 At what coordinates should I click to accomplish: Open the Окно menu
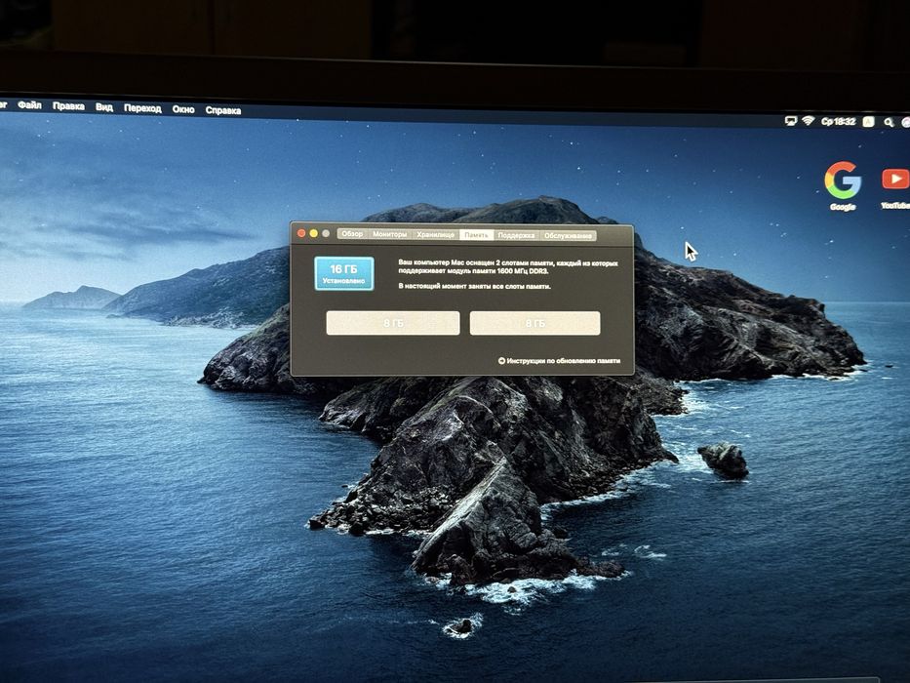183,109
